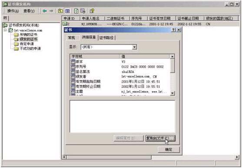Select the value 0122 DAC8 0000 0000 0002
The image size is (242, 168).
click(x=143, y=67)
